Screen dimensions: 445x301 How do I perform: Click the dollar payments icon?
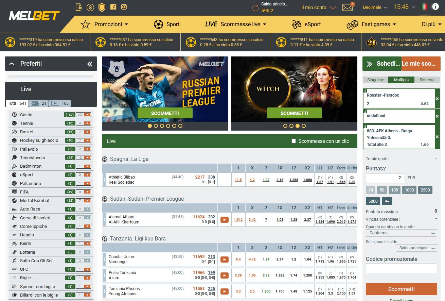tap(90, 7)
